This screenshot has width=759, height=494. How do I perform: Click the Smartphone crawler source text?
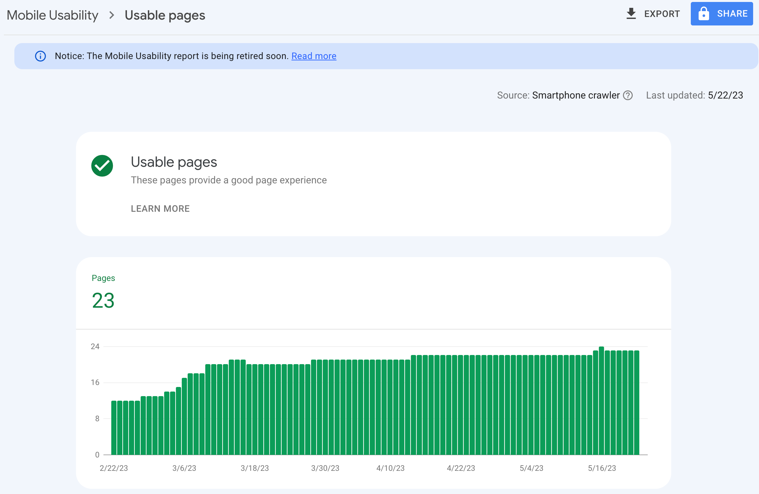pos(576,95)
